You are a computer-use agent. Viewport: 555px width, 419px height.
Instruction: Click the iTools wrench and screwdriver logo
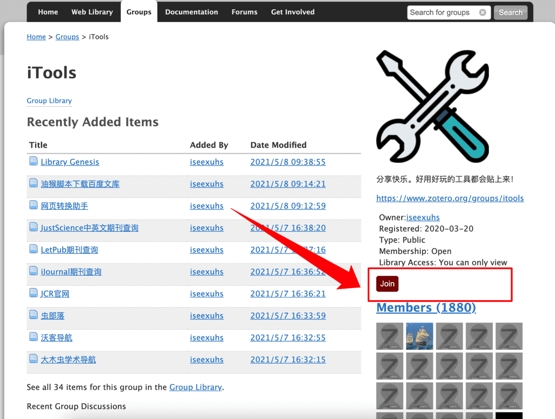click(433, 106)
